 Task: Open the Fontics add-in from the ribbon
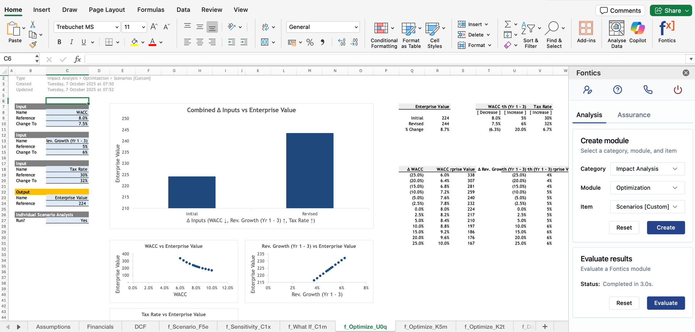click(667, 33)
